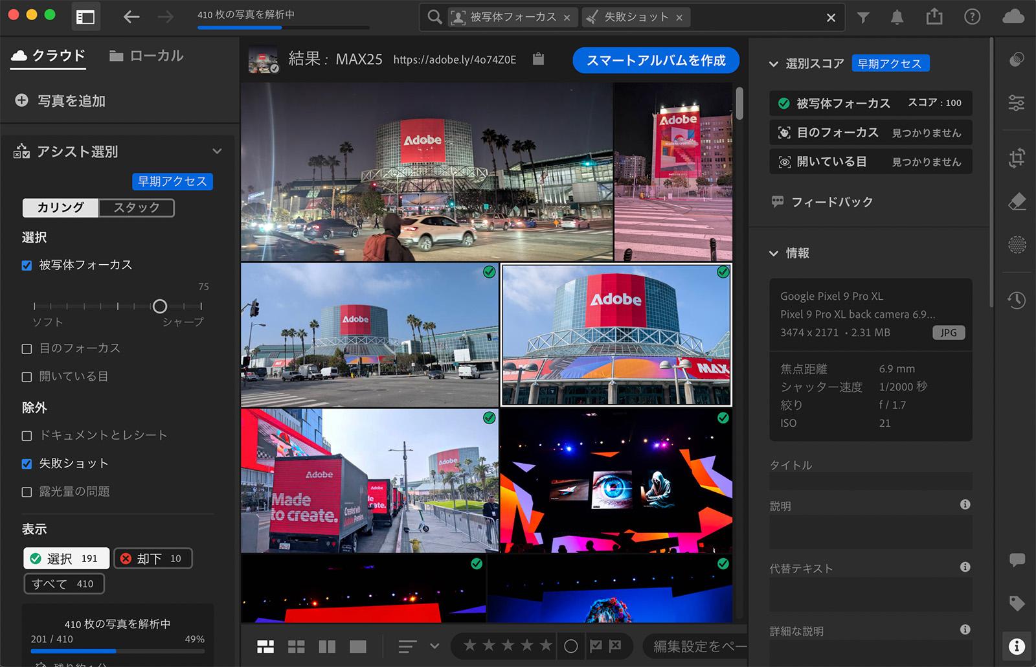Open the Info panel icon
The image size is (1036, 667).
click(1017, 646)
